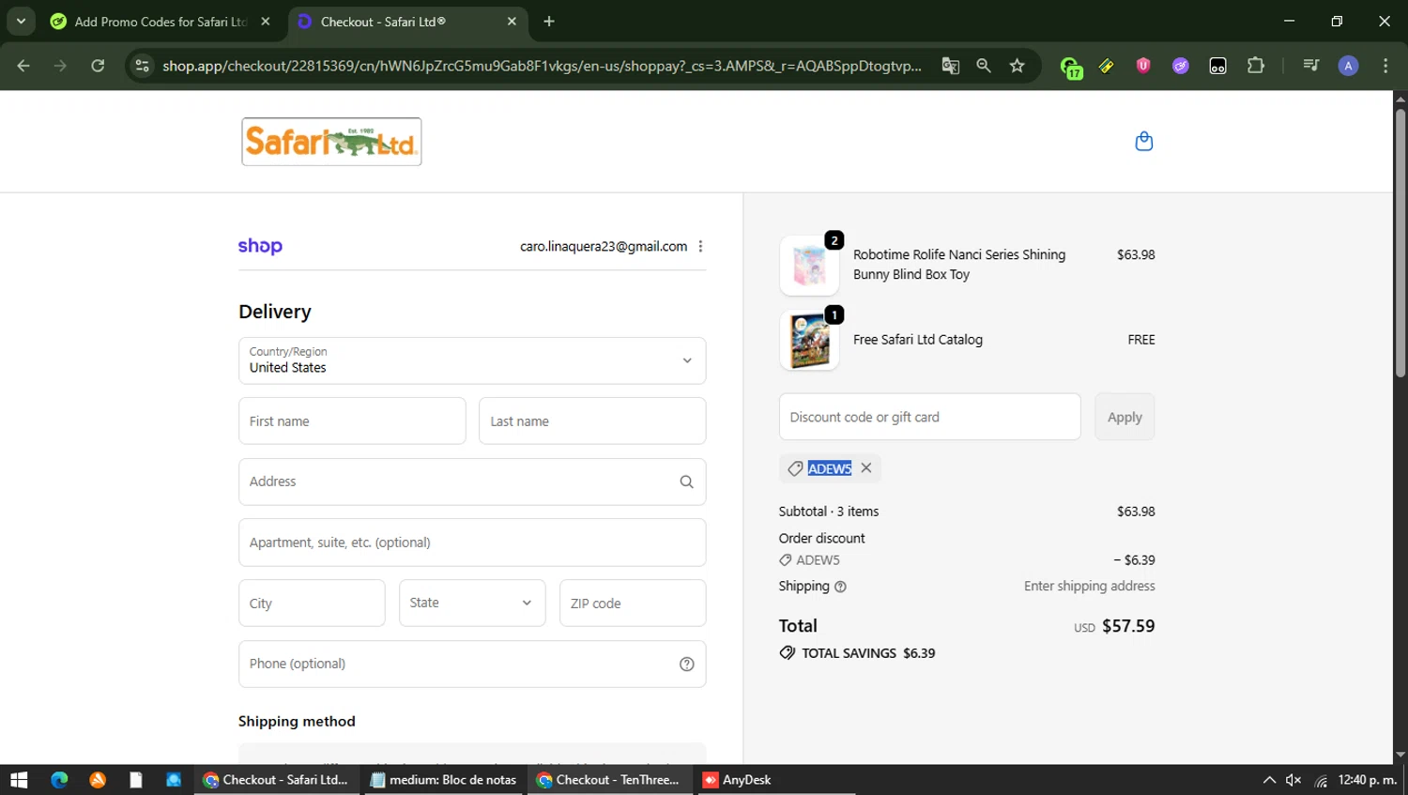Launch Microsoft Edge from taskbar
The image size is (1408, 795).
[x=59, y=780]
